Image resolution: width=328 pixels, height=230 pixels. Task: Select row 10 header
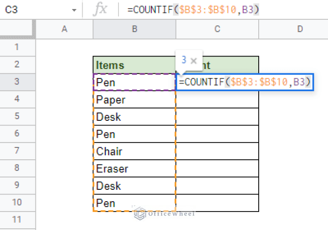(x=17, y=203)
